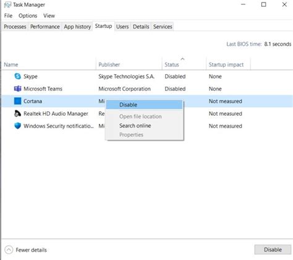The image size is (293, 260).
Task: Select the Cortana row name
Action: (x=33, y=101)
